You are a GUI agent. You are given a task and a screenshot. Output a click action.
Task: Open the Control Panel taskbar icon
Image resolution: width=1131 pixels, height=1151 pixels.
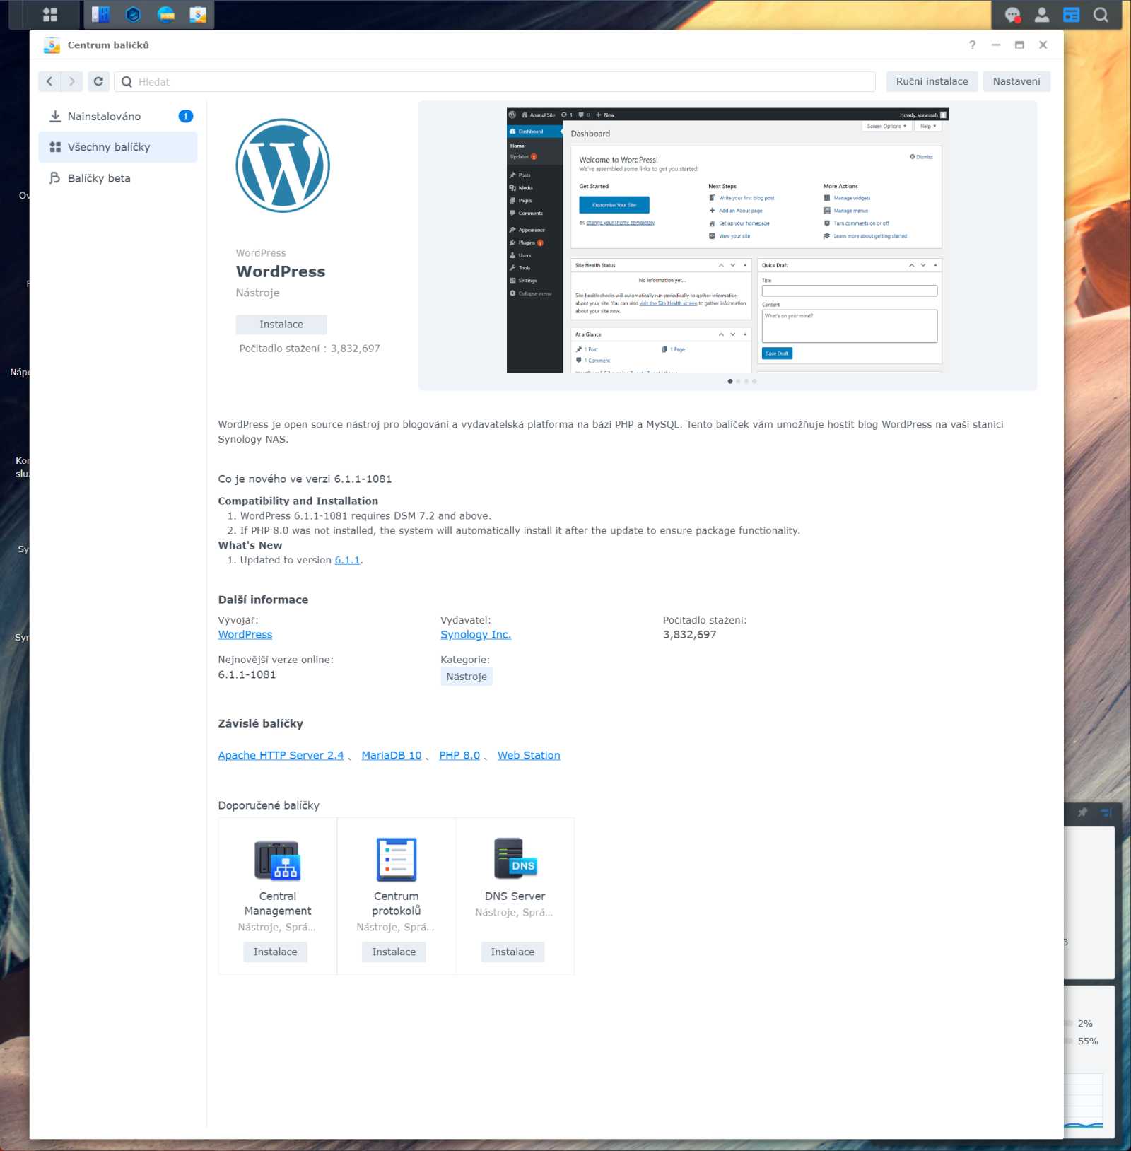[x=100, y=15]
